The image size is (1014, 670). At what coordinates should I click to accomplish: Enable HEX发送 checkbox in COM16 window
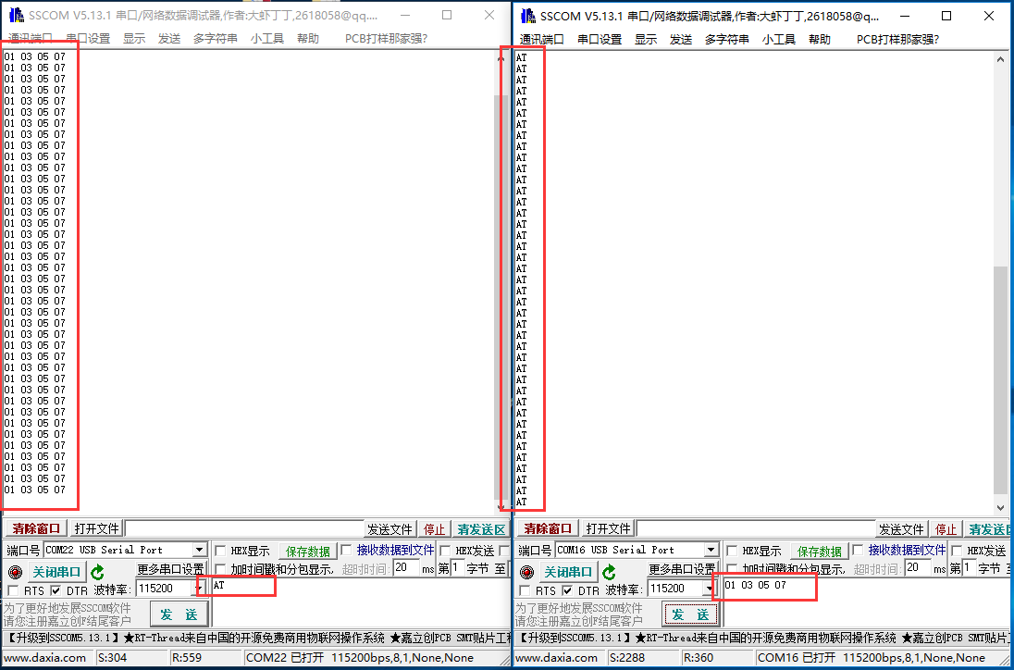pos(958,551)
